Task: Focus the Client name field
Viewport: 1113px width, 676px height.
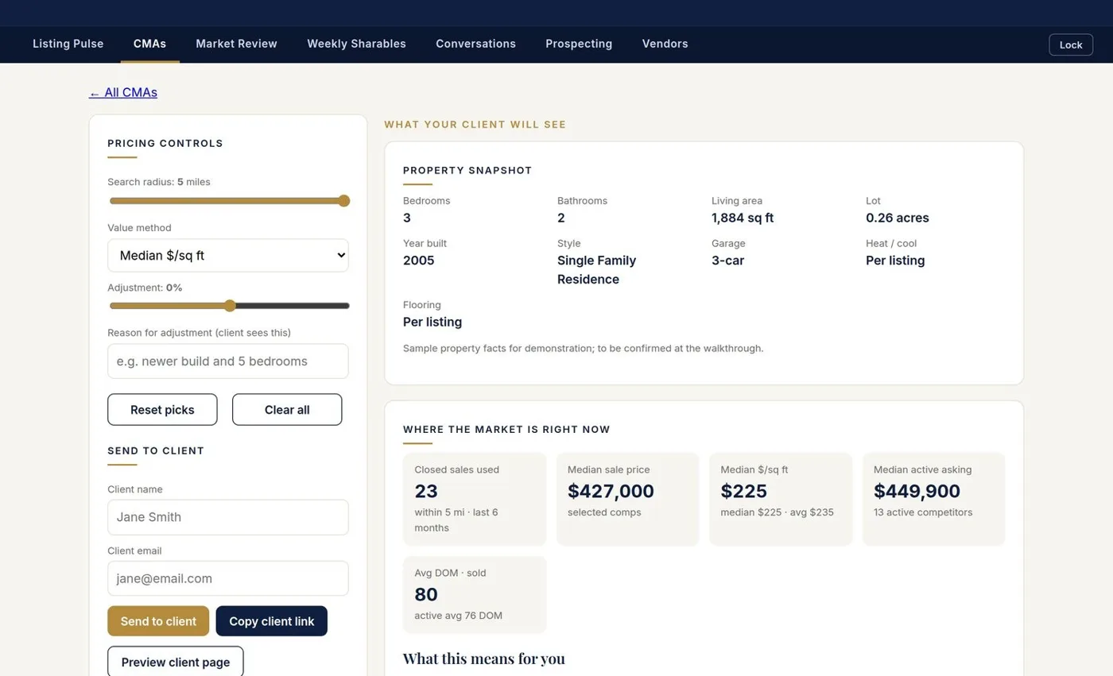Action: 228,517
